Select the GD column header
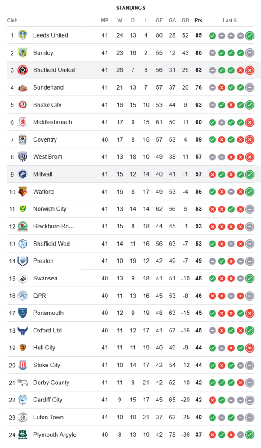The height and width of the screenshot is (448, 261). click(x=185, y=20)
